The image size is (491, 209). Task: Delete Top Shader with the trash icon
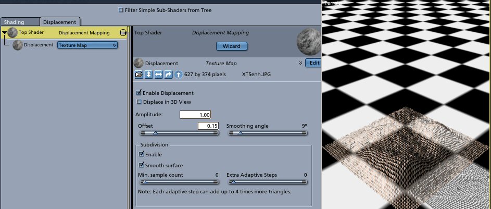tap(122, 32)
